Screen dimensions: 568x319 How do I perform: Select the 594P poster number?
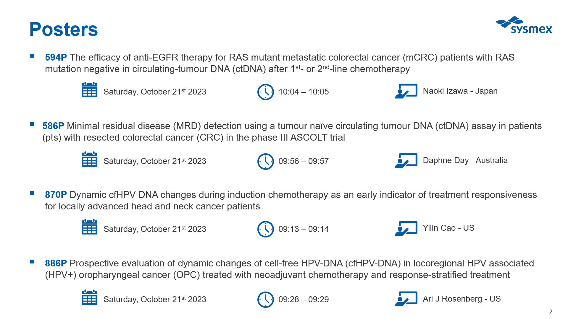56,57
